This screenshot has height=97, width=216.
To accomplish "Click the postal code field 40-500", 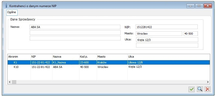I will pyautogui.click(x=191, y=34).
